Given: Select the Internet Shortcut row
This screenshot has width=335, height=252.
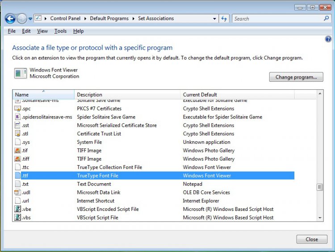Looking at the screenshot, I should point(153,201).
